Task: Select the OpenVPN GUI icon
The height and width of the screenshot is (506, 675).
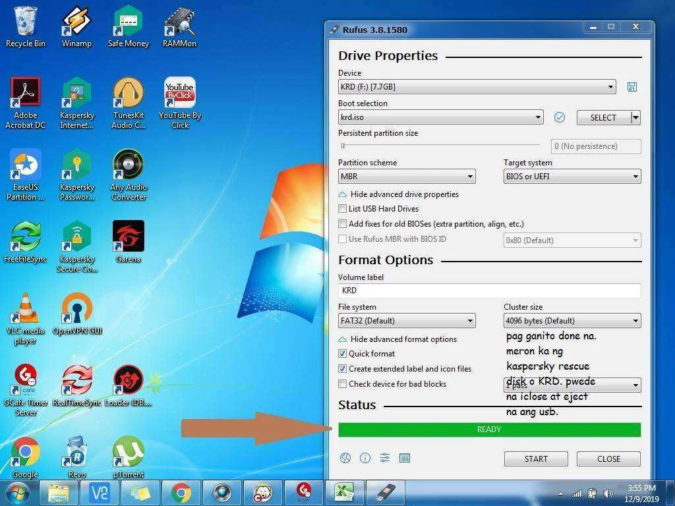Action: click(78, 314)
